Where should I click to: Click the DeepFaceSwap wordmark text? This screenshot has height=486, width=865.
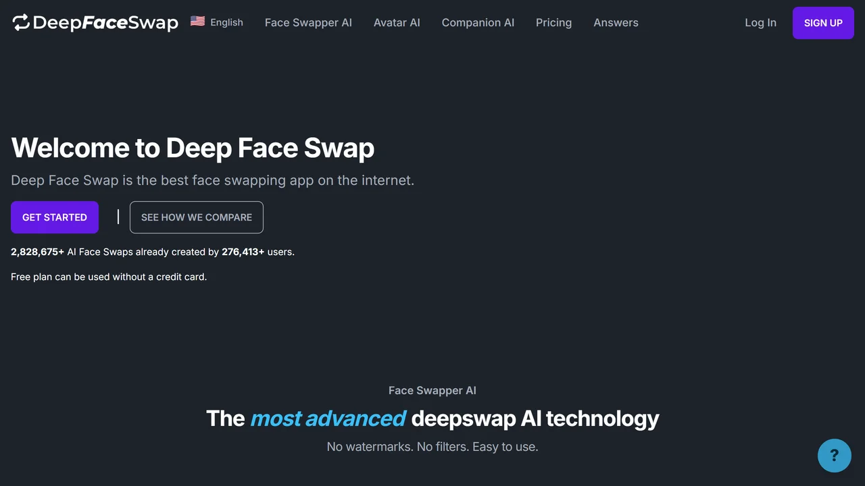(105, 23)
